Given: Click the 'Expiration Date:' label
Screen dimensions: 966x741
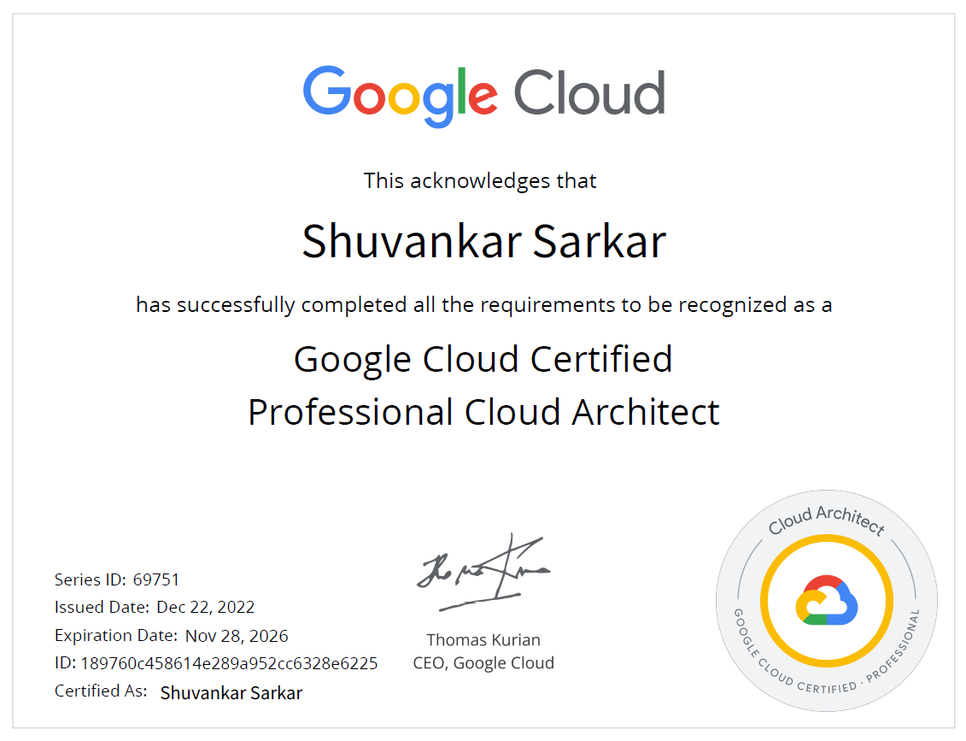Looking at the screenshot, I should 116,636.
